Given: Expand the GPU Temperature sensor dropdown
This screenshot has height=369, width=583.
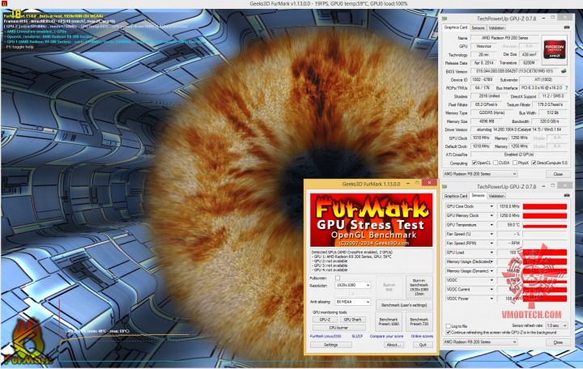Looking at the screenshot, I should pyautogui.click(x=492, y=225).
